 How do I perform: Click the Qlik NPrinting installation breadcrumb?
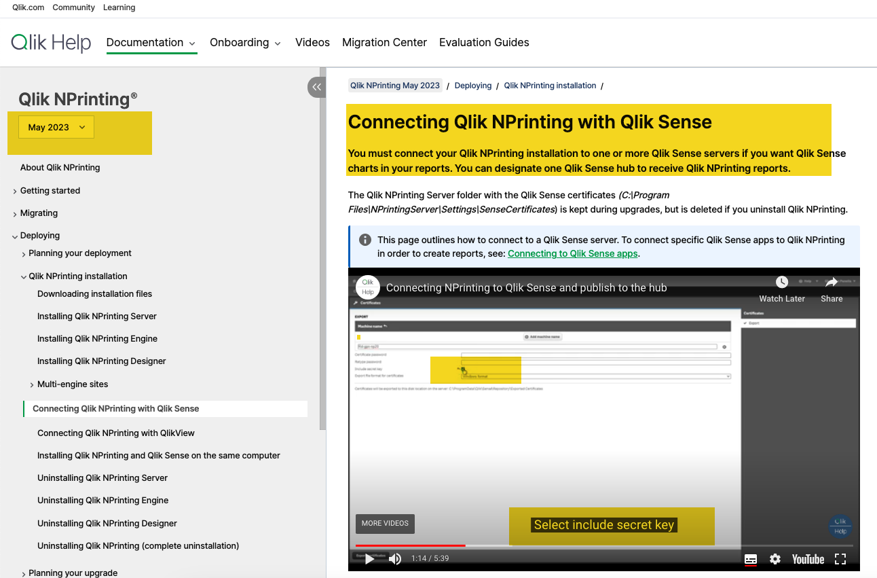pos(550,86)
